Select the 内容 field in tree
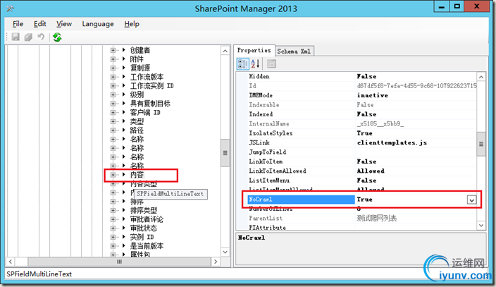The width and height of the screenshot is (496, 287). click(137, 175)
